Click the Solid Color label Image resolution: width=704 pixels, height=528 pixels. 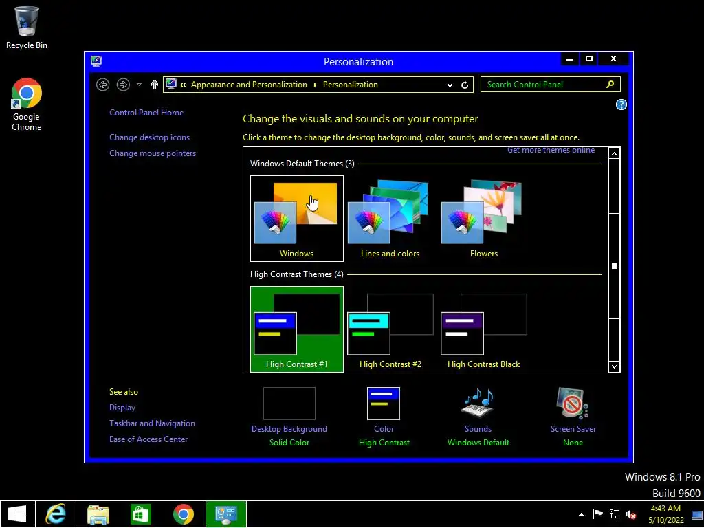coord(289,443)
